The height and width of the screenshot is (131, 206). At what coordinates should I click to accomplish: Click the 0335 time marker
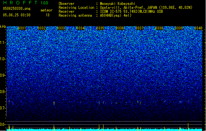pyautogui.click(x=100, y=28)
